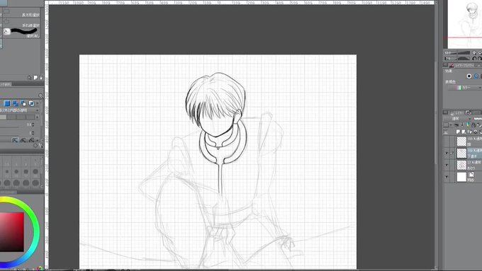
Task: Hide the third sketch layer
Action: coord(447,165)
